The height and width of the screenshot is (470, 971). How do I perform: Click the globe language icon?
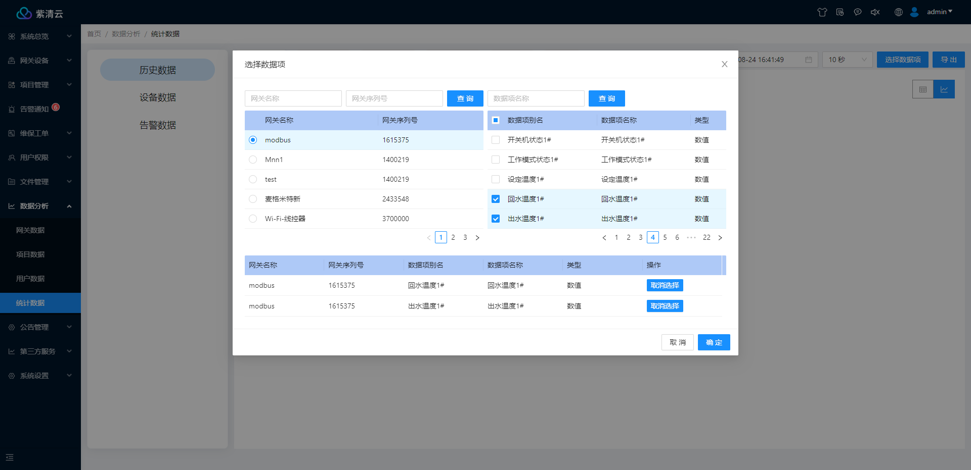899,12
